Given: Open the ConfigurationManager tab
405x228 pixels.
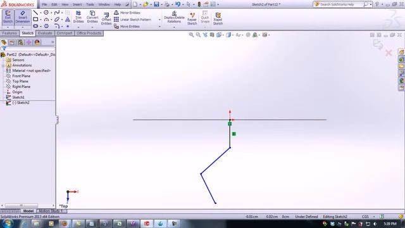Looking at the screenshot, I should pyautogui.click(x=20, y=42).
